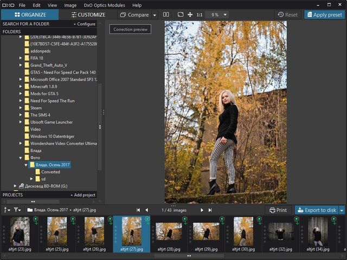Image resolution: width=347 pixels, height=260 pixels.
Task: Click the side-by-side comparison view icon
Action: tap(166, 15)
